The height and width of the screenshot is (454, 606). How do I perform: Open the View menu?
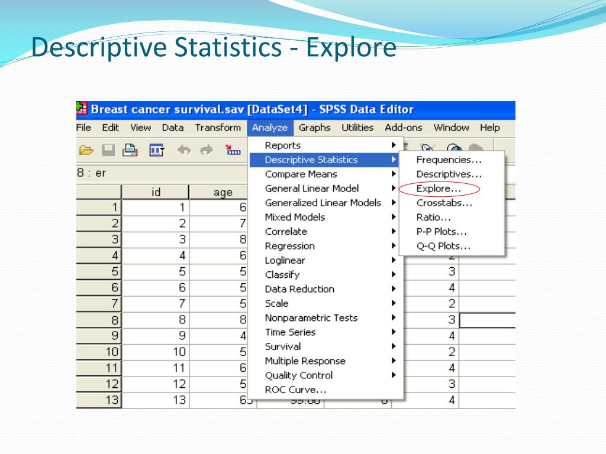141,128
